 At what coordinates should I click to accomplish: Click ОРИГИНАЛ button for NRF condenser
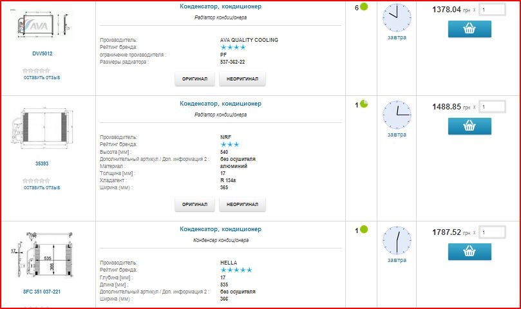(194, 204)
